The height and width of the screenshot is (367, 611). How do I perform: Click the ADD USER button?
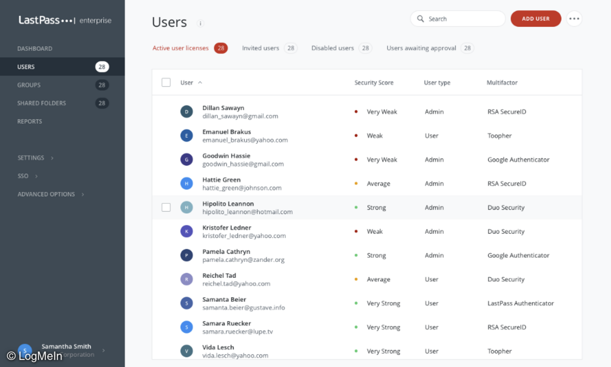[x=536, y=19]
